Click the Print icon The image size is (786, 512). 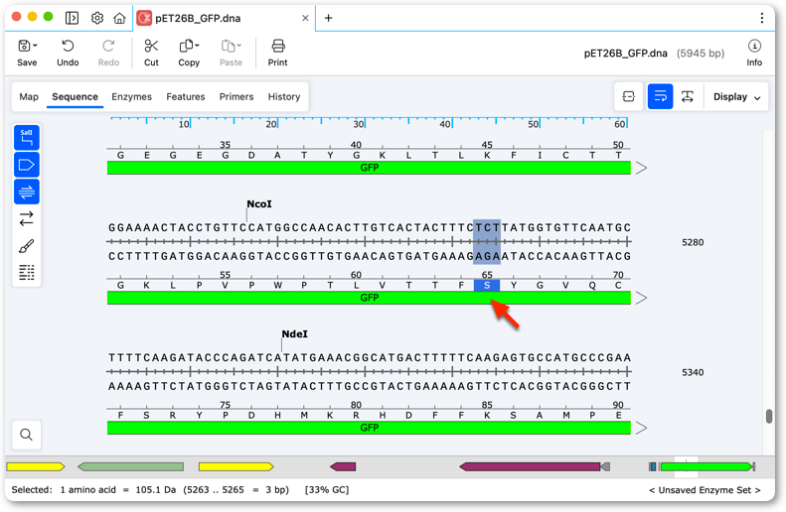[x=277, y=47]
